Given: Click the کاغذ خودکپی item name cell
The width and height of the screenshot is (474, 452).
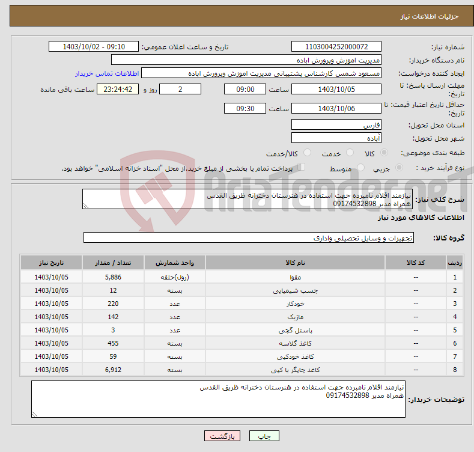Looking at the screenshot, I should (x=295, y=356).
